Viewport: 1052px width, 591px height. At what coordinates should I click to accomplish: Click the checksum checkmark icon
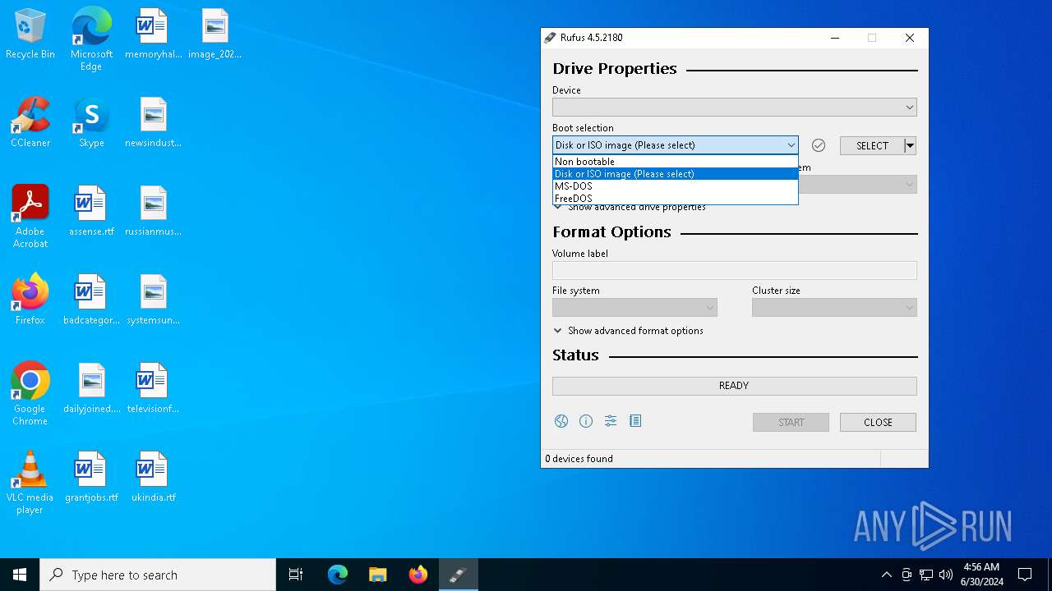(x=819, y=145)
